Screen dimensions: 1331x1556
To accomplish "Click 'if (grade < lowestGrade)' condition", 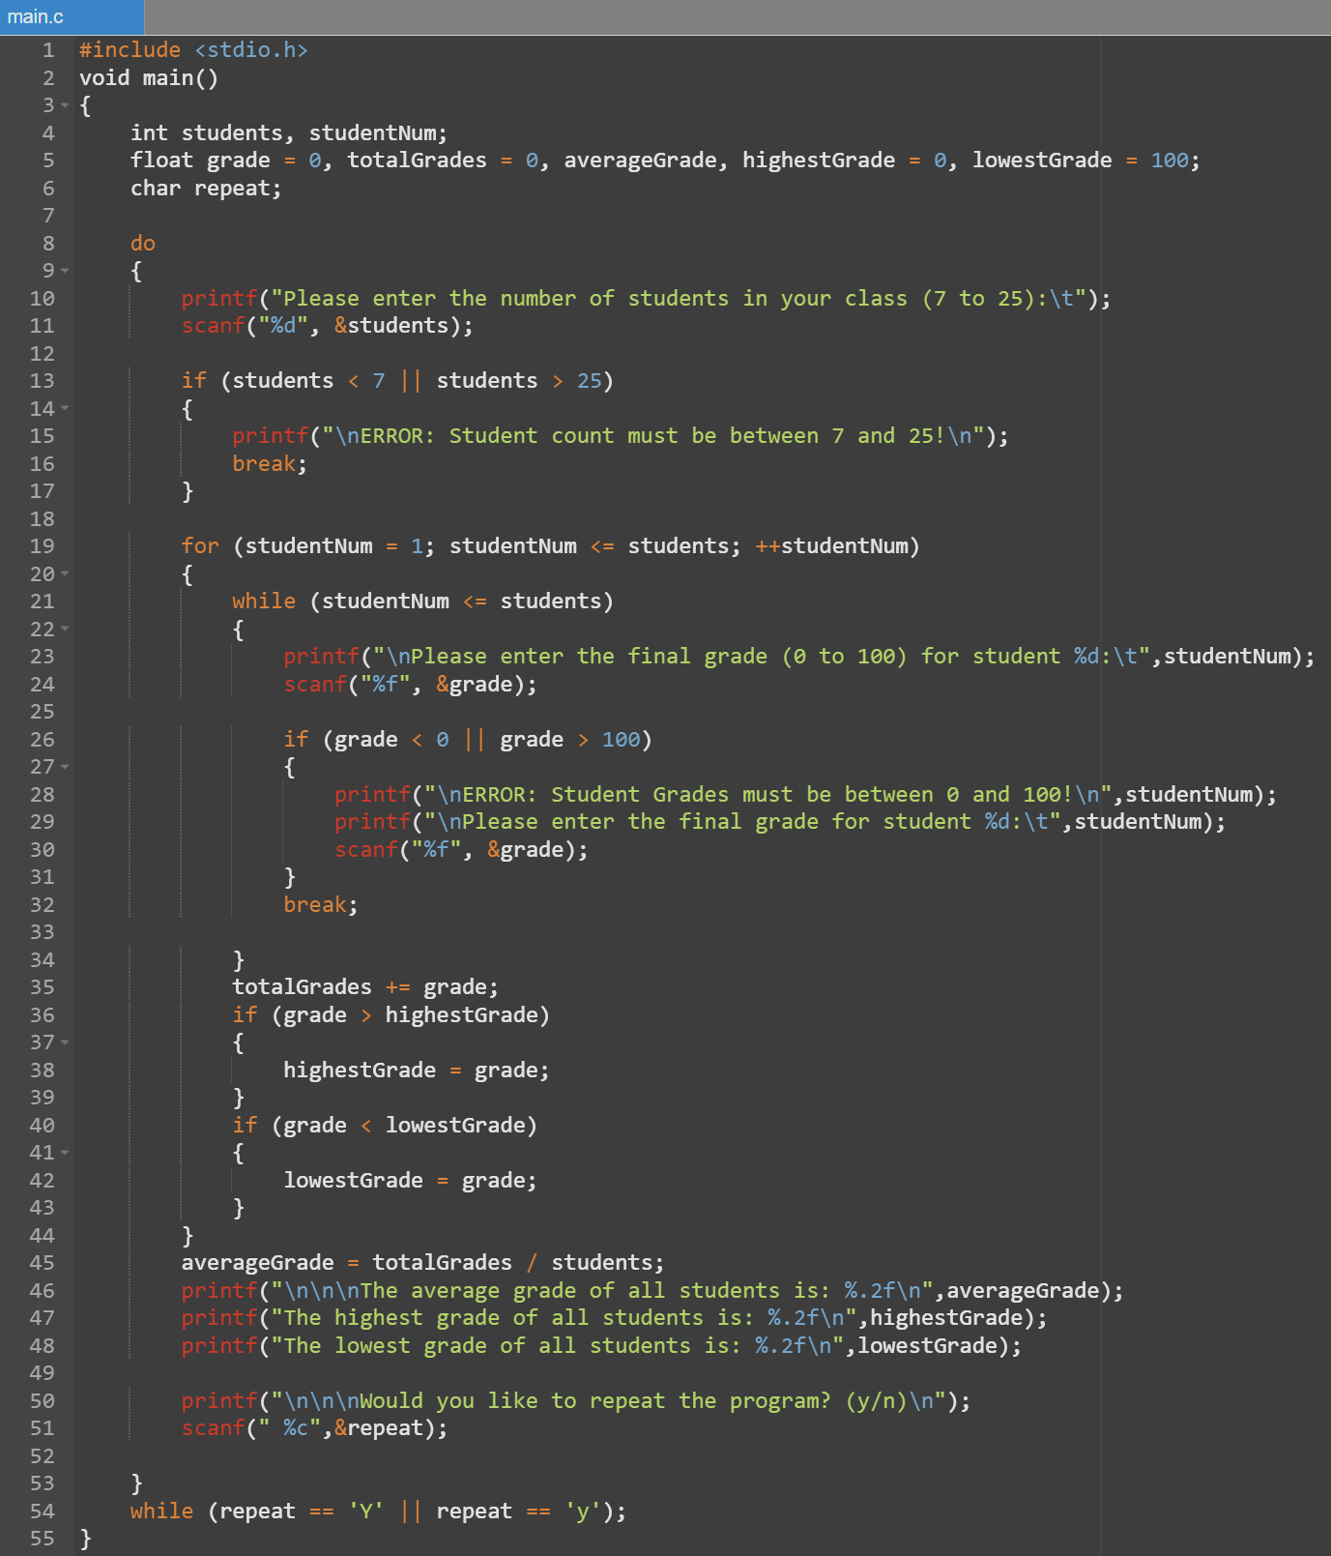I will (385, 1126).
